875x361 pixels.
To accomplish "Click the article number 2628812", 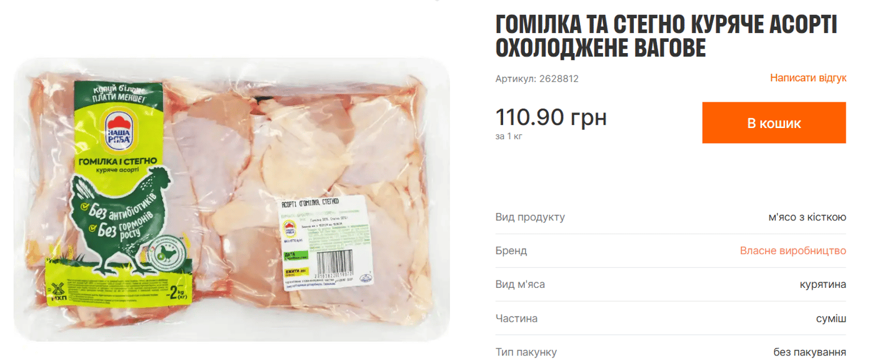I will click(x=537, y=79).
